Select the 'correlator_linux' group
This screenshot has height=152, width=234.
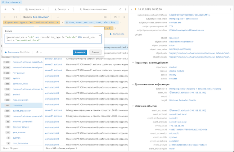pos(20,84)
